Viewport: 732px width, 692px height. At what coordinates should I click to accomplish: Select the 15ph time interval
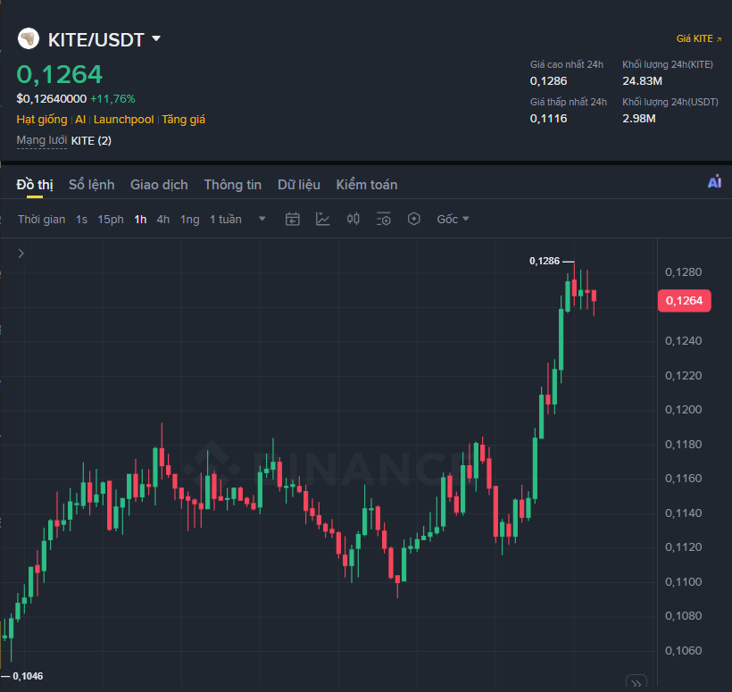111,220
